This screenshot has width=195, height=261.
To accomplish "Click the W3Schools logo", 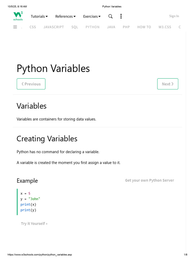I will click(18, 16).
